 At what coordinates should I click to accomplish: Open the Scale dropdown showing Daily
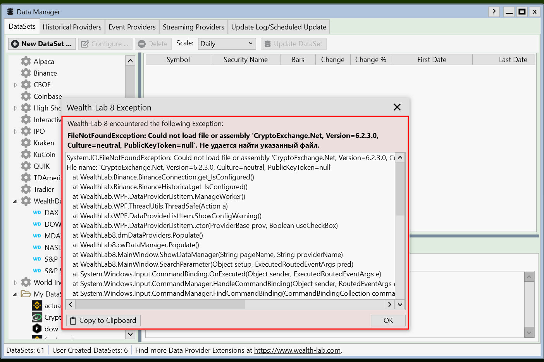click(x=227, y=44)
